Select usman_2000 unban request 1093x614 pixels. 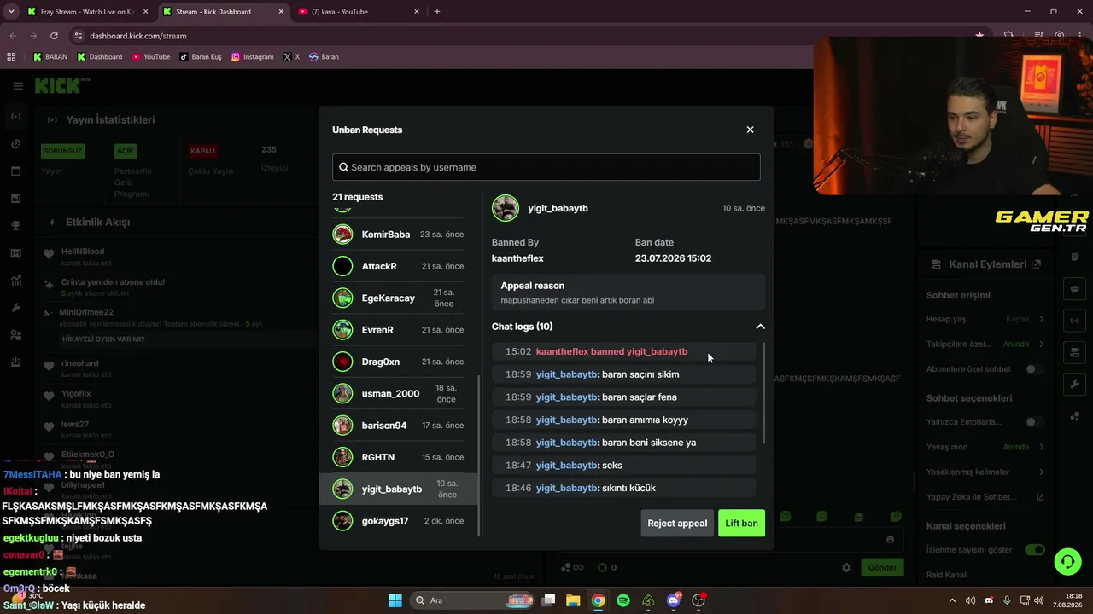(x=398, y=393)
